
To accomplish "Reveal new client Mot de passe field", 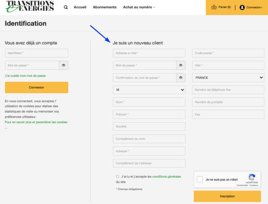I will (x=181, y=65).
